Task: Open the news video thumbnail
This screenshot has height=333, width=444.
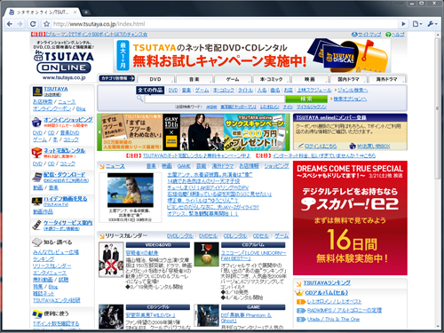Action: pyautogui.click(x=131, y=190)
